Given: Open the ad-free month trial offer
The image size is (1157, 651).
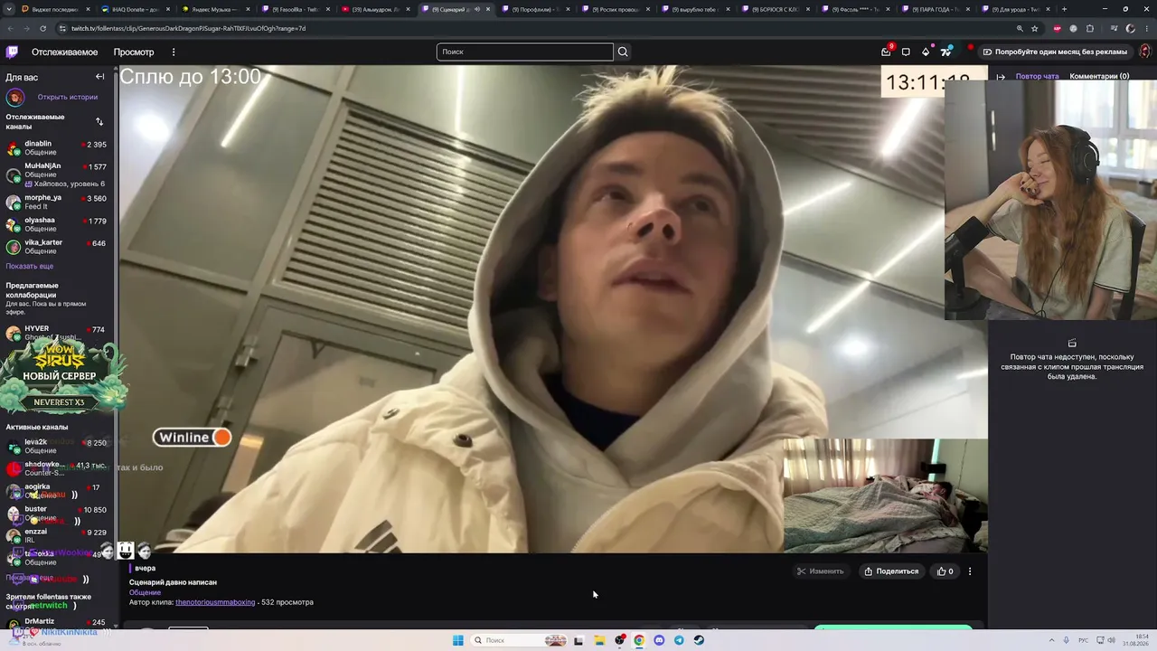Looking at the screenshot, I should tap(1055, 52).
